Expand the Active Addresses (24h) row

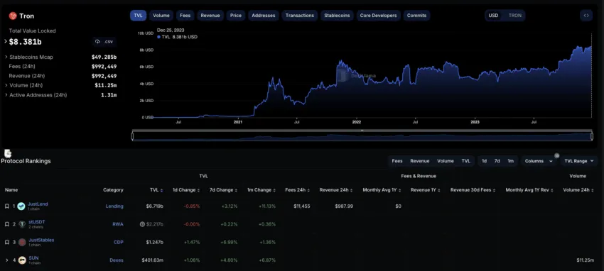click(6, 95)
